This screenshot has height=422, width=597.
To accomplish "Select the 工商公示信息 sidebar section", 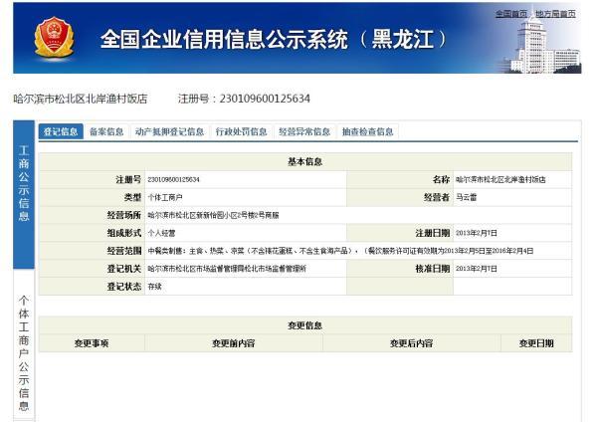I will (24, 194).
